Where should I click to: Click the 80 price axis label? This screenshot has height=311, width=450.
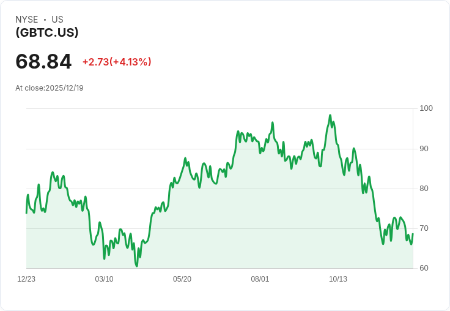click(x=424, y=189)
